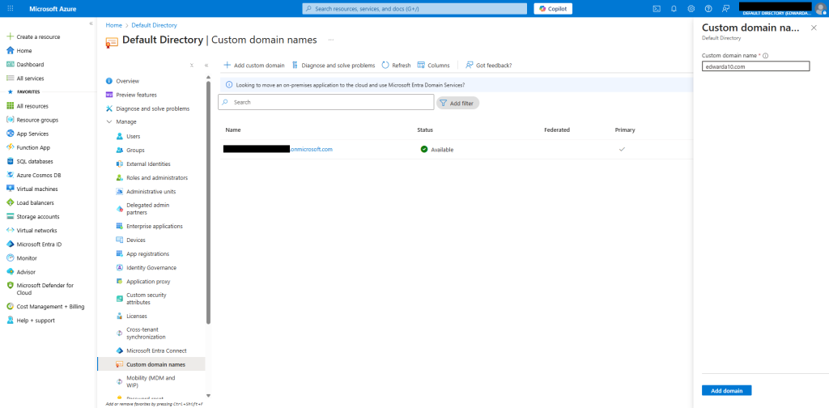Image resolution: width=829 pixels, height=408 pixels.
Task: Open Enterprise applications
Action: click(x=155, y=226)
